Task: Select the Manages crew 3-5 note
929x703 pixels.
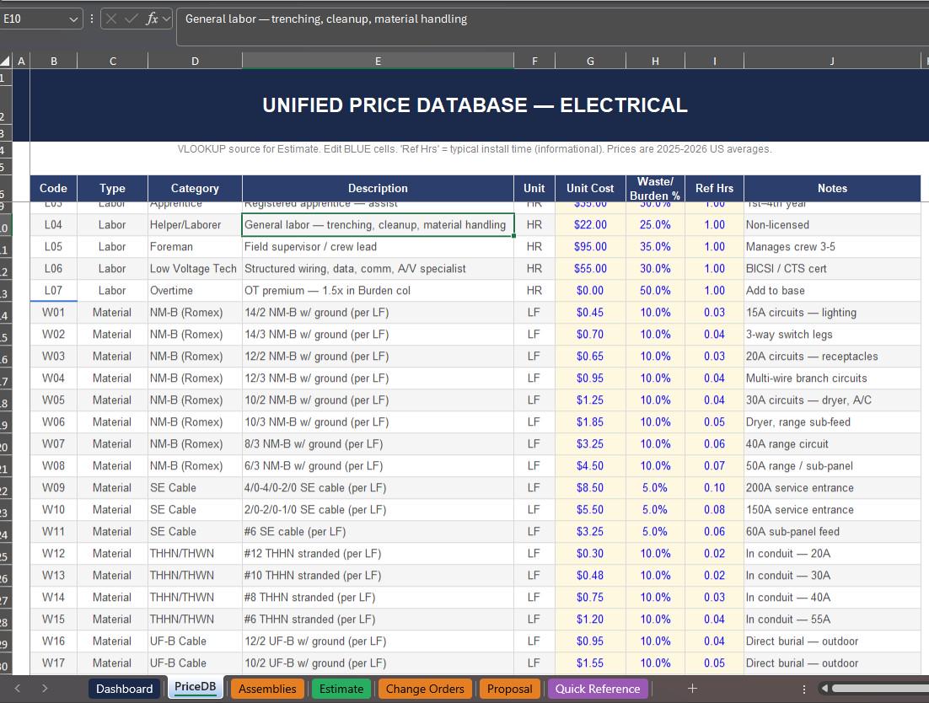Action: 832,246
